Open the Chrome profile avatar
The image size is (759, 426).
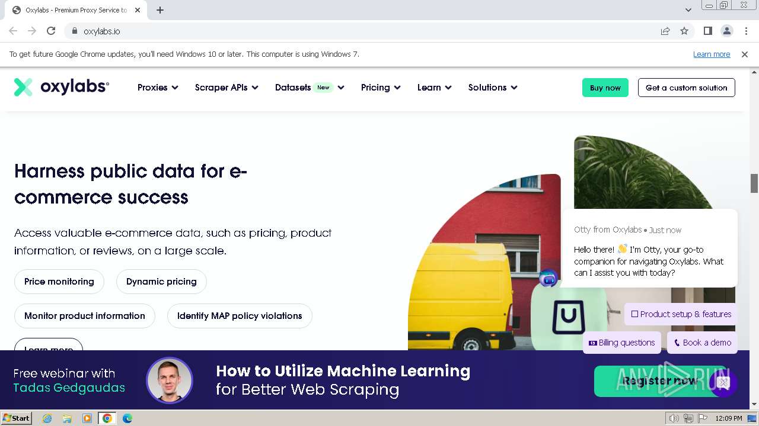click(727, 31)
